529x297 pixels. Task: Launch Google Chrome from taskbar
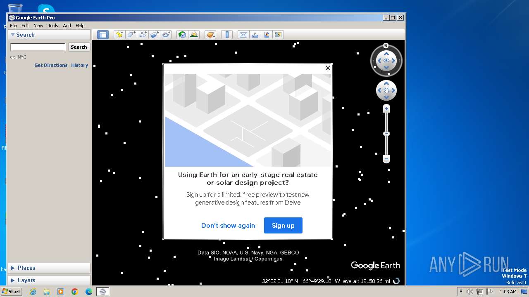tap(75, 292)
